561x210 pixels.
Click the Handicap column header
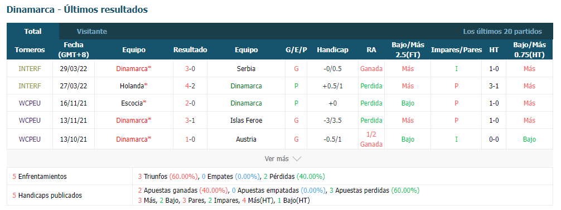tap(332, 50)
